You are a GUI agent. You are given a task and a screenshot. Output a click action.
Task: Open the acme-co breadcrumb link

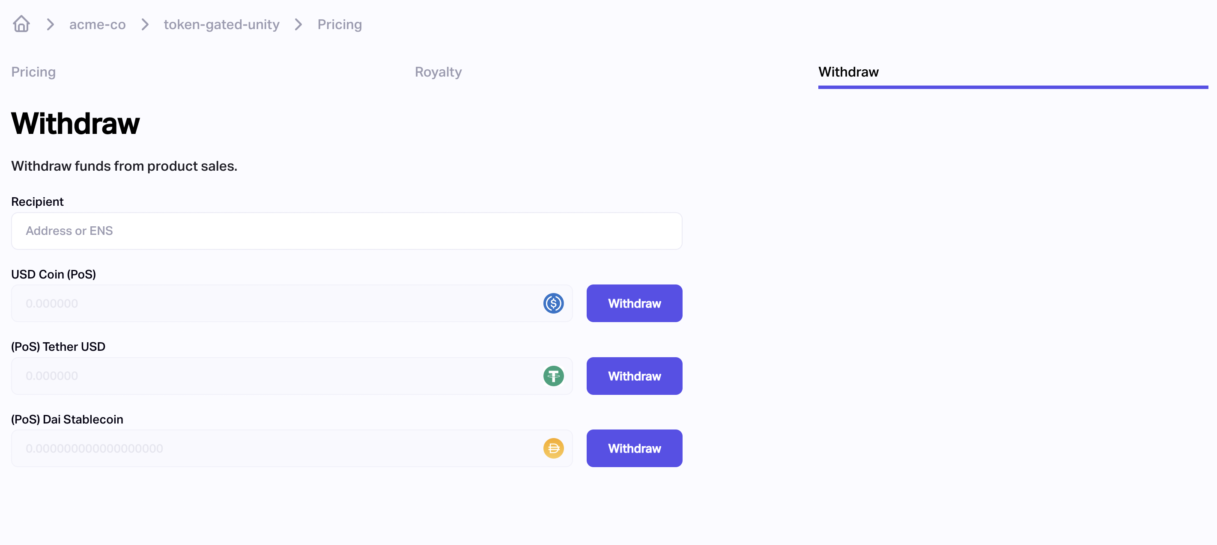point(97,24)
